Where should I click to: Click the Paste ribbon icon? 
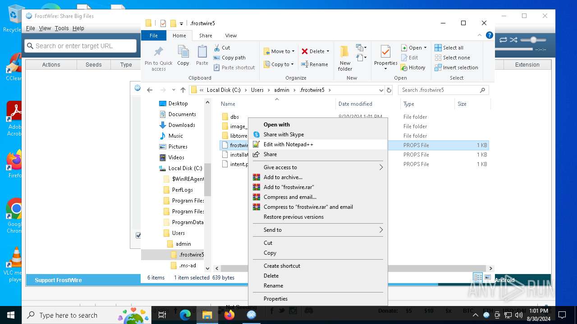pyautogui.click(x=202, y=52)
